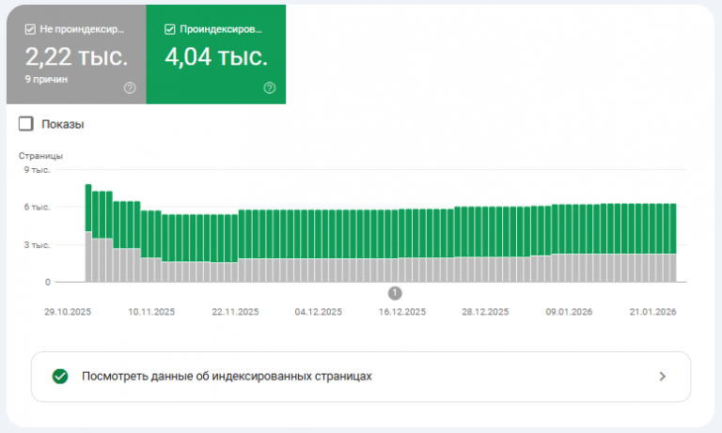Click the green checkmark icon beside Посмотреть данные

click(x=60, y=377)
